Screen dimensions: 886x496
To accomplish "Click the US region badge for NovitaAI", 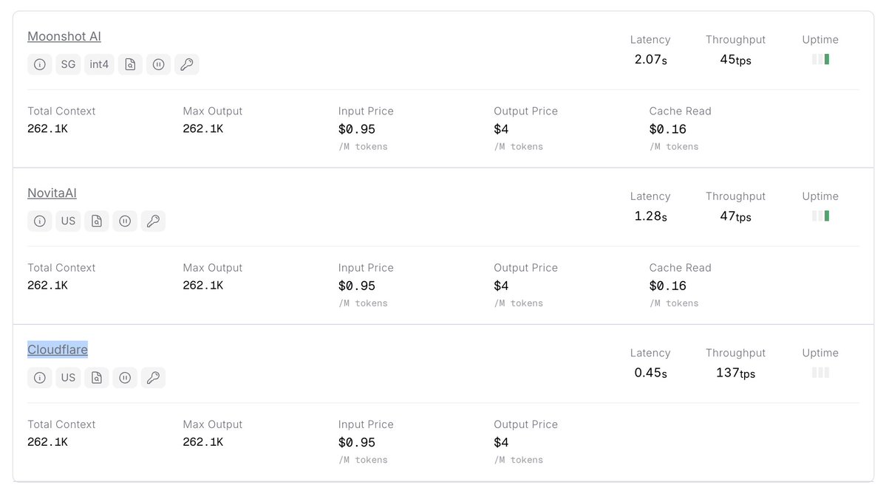I will [x=68, y=221].
